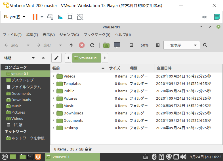This screenshot has height=161, width=223.
Task: Open the Bluetooth tray icon
Action: tap(154, 157)
